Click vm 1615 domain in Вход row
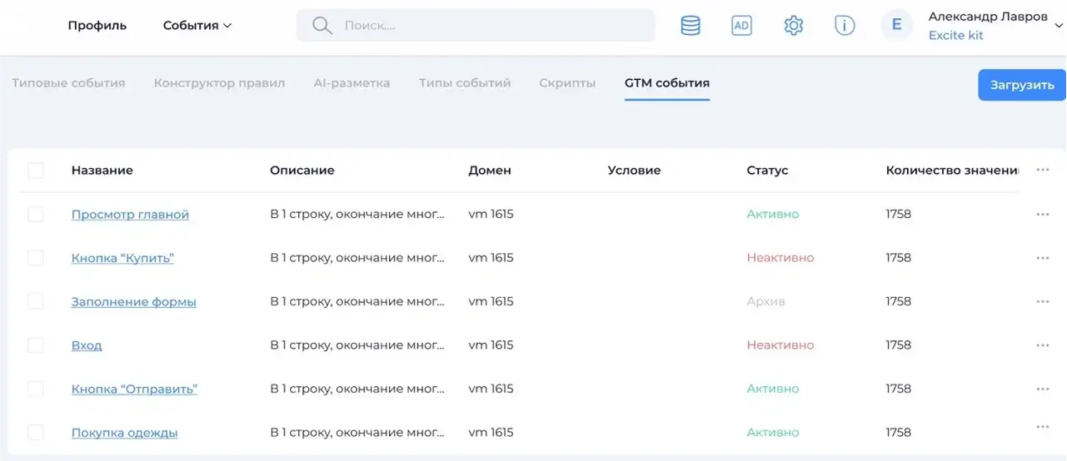 pyautogui.click(x=491, y=345)
